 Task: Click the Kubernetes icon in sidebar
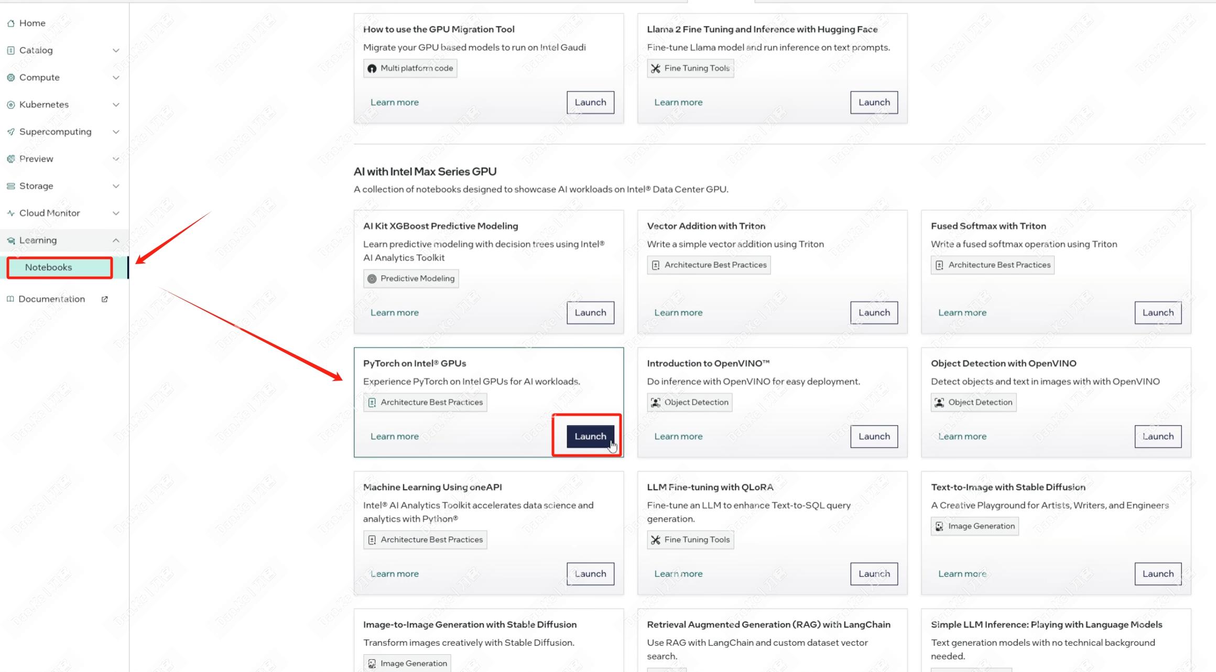tap(10, 105)
